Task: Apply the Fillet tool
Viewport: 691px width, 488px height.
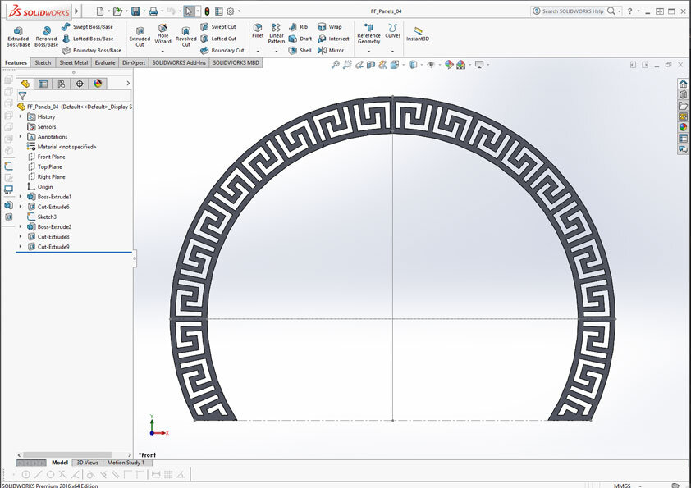Action: pyautogui.click(x=258, y=31)
